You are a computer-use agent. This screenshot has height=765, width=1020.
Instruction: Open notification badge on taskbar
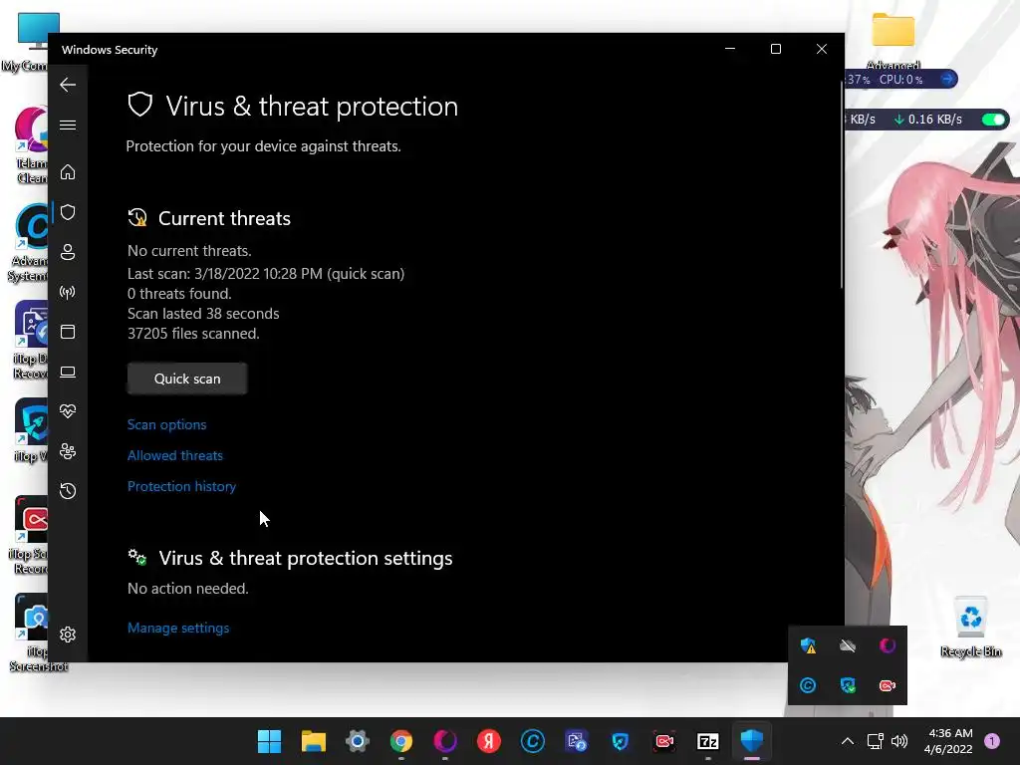point(992,741)
